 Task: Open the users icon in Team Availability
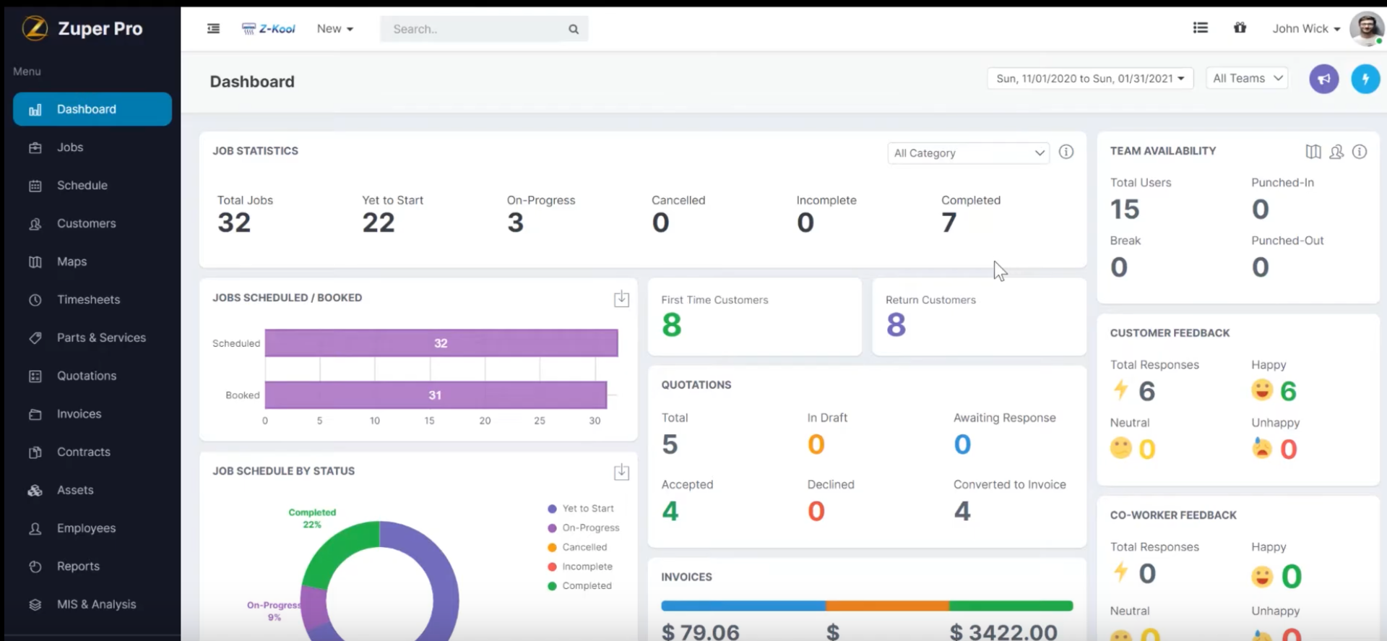(1336, 152)
